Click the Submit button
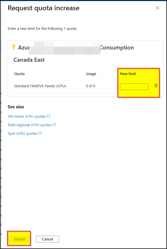Image resolution: width=167 pixels, height=249 pixels. 20,239
